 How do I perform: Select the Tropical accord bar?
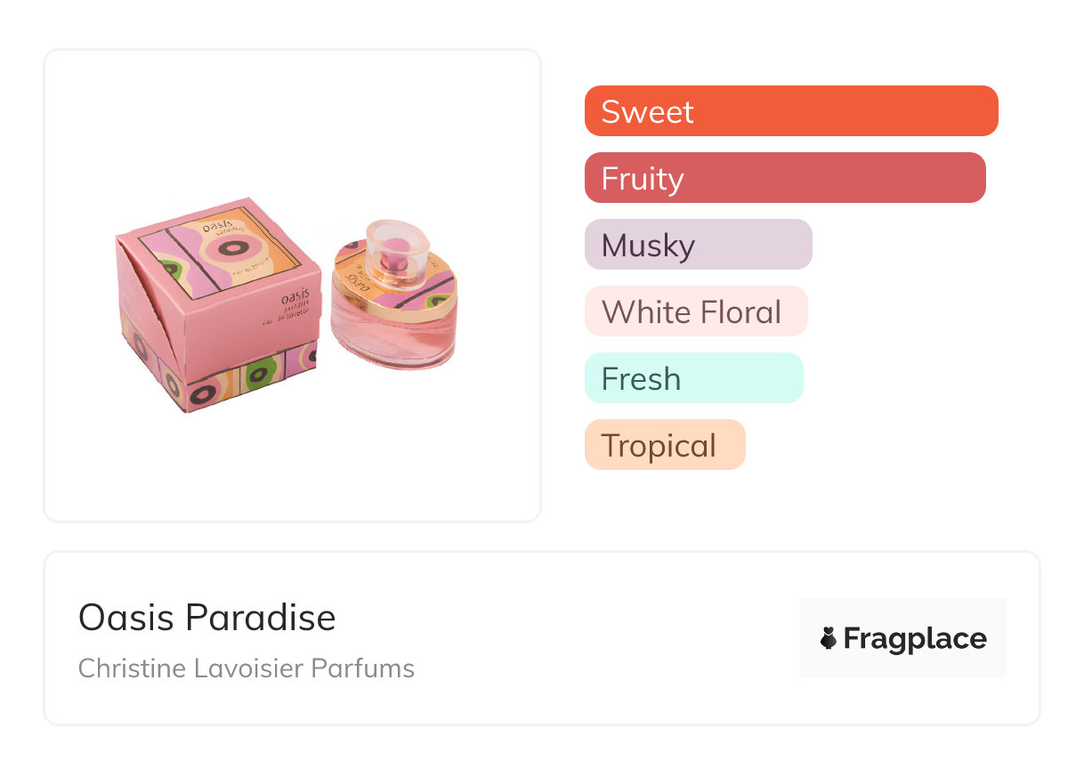point(664,445)
